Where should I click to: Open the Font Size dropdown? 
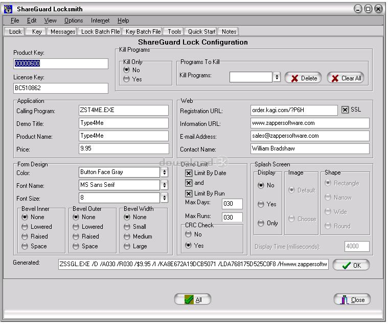coord(164,198)
